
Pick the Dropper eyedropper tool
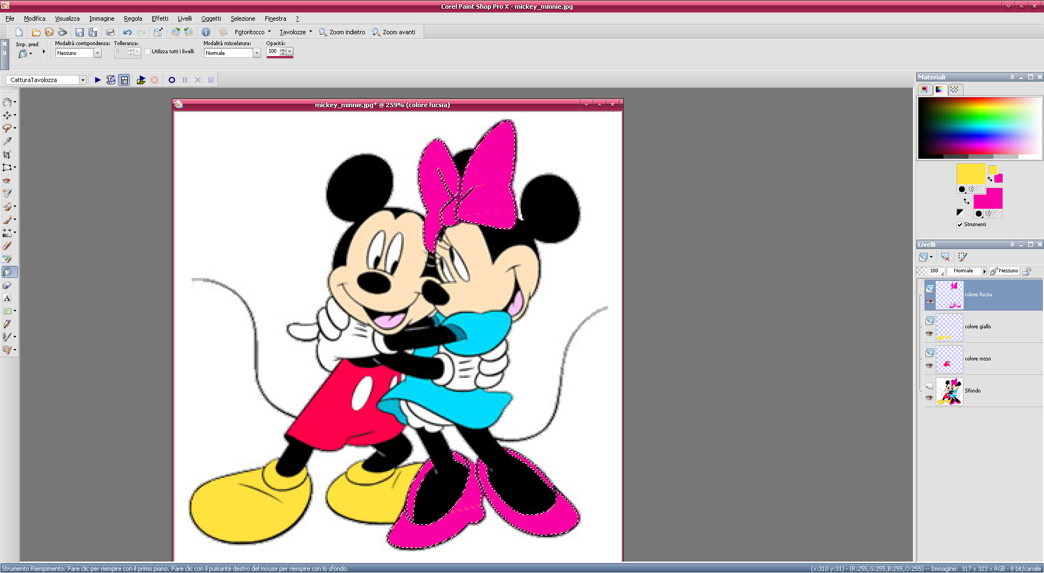[x=7, y=141]
